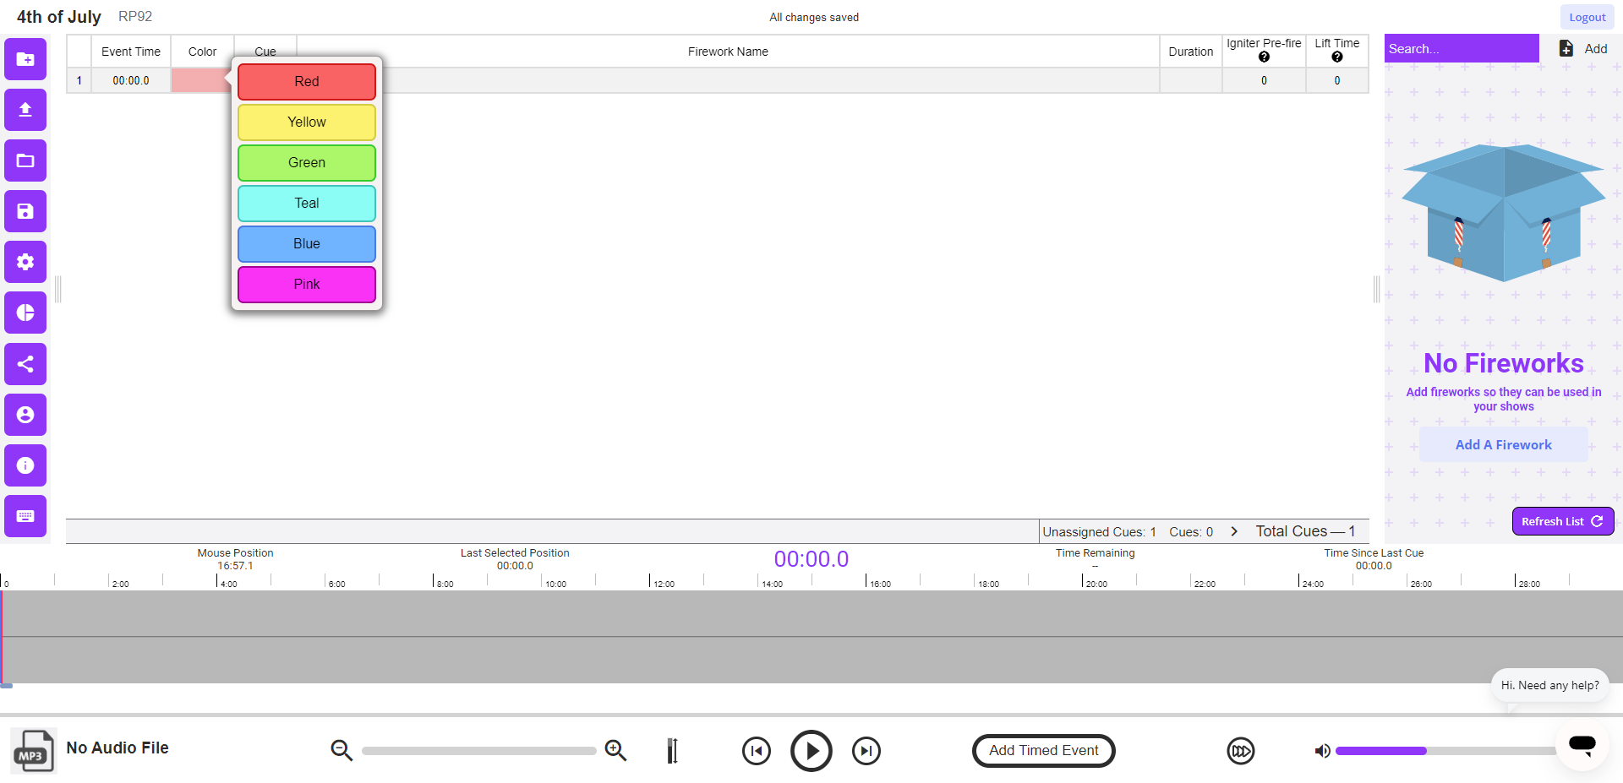Open the user account icon
This screenshot has height=783, width=1623.
[x=25, y=415]
